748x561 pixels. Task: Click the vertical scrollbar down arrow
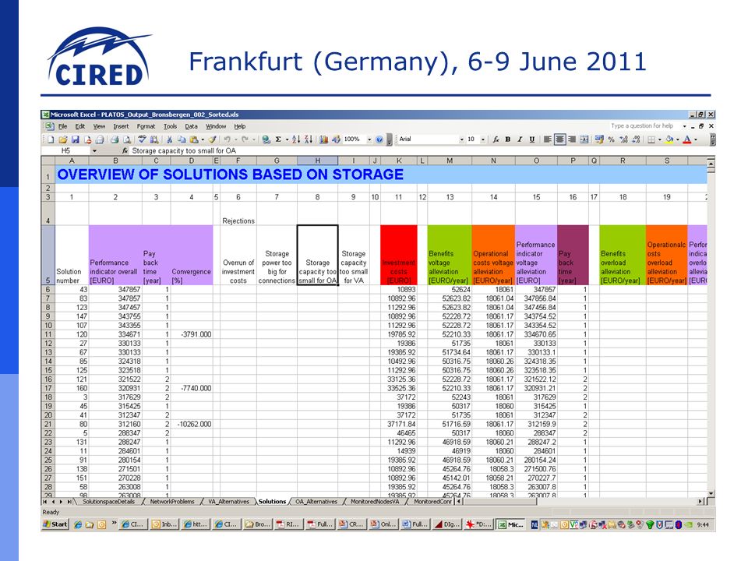point(711,494)
